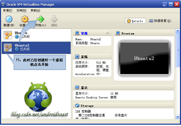
Task: Click the Display (显示) section icon
Action: (x=77, y=87)
